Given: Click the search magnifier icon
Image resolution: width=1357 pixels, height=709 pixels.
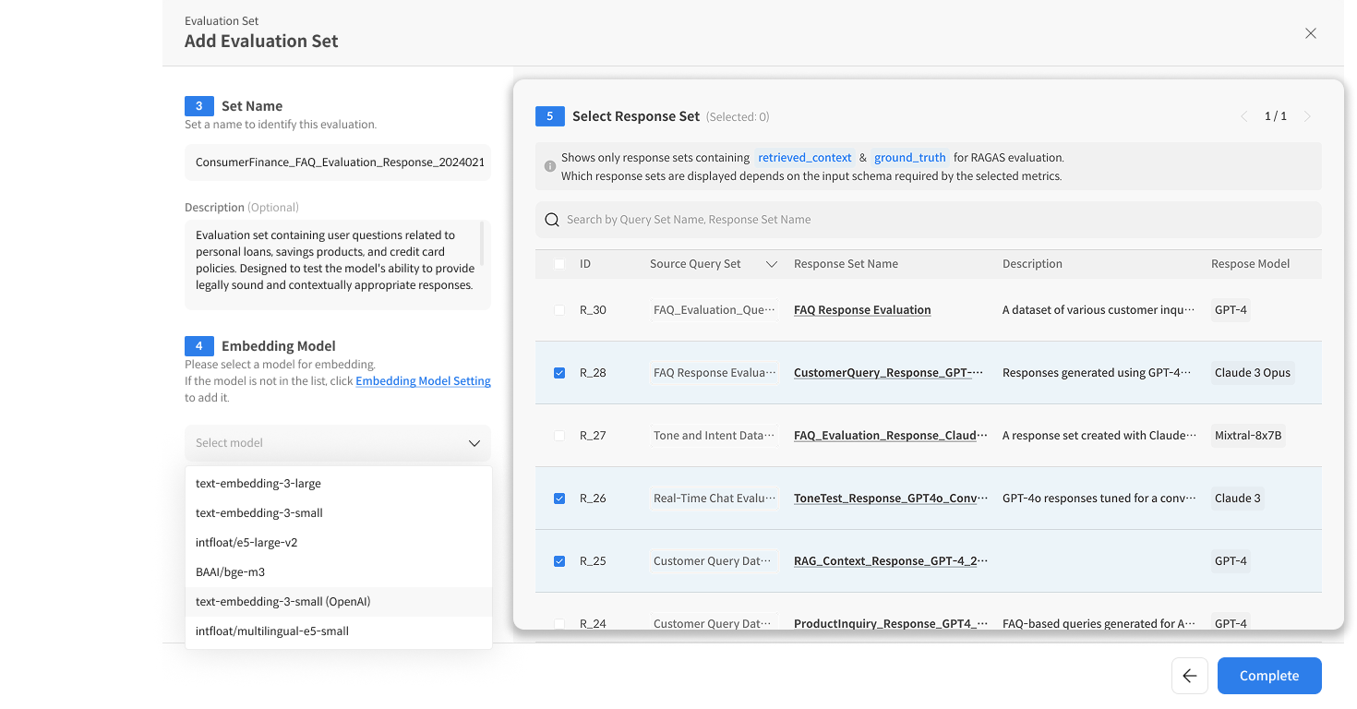Looking at the screenshot, I should coord(552,220).
